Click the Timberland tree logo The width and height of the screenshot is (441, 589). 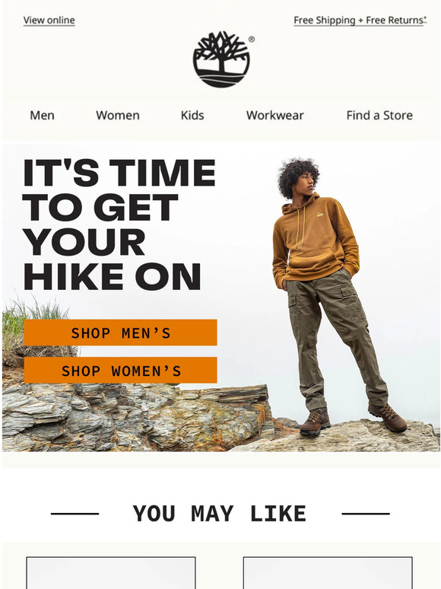tap(221, 59)
